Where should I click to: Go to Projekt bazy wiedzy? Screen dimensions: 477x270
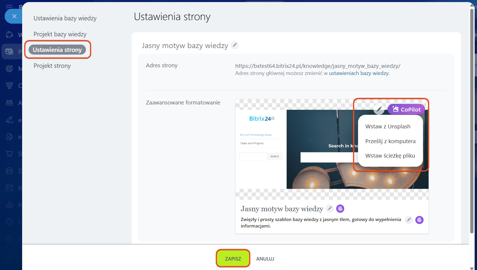tap(60, 34)
